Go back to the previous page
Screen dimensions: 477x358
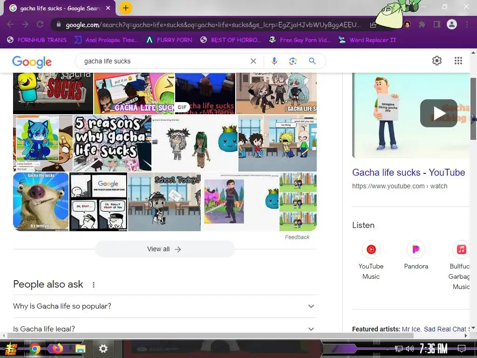coord(10,24)
